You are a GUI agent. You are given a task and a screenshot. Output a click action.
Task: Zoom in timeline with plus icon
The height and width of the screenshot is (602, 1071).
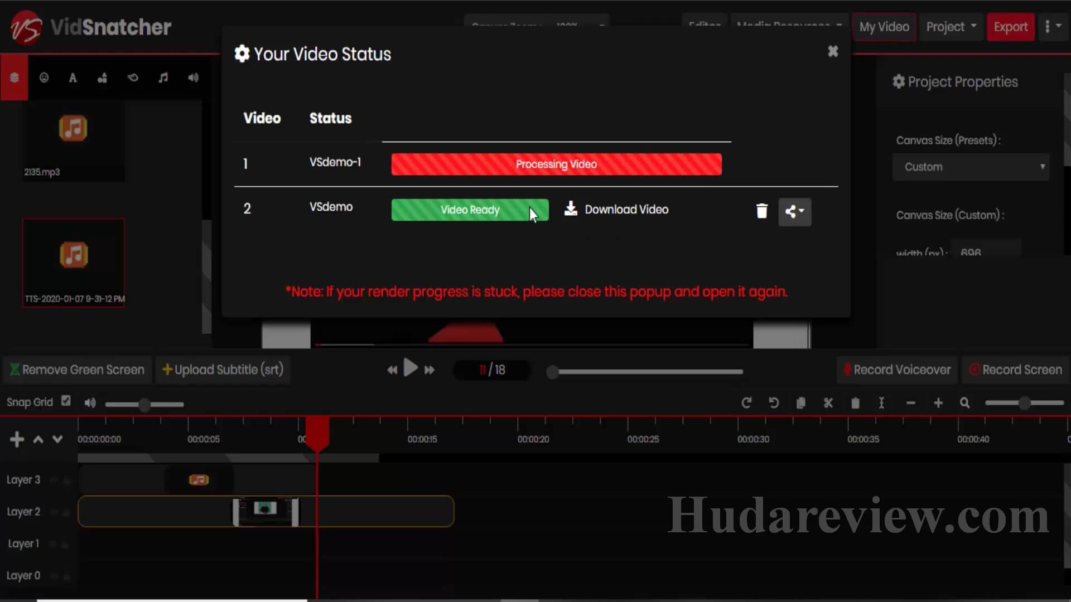click(x=938, y=402)
